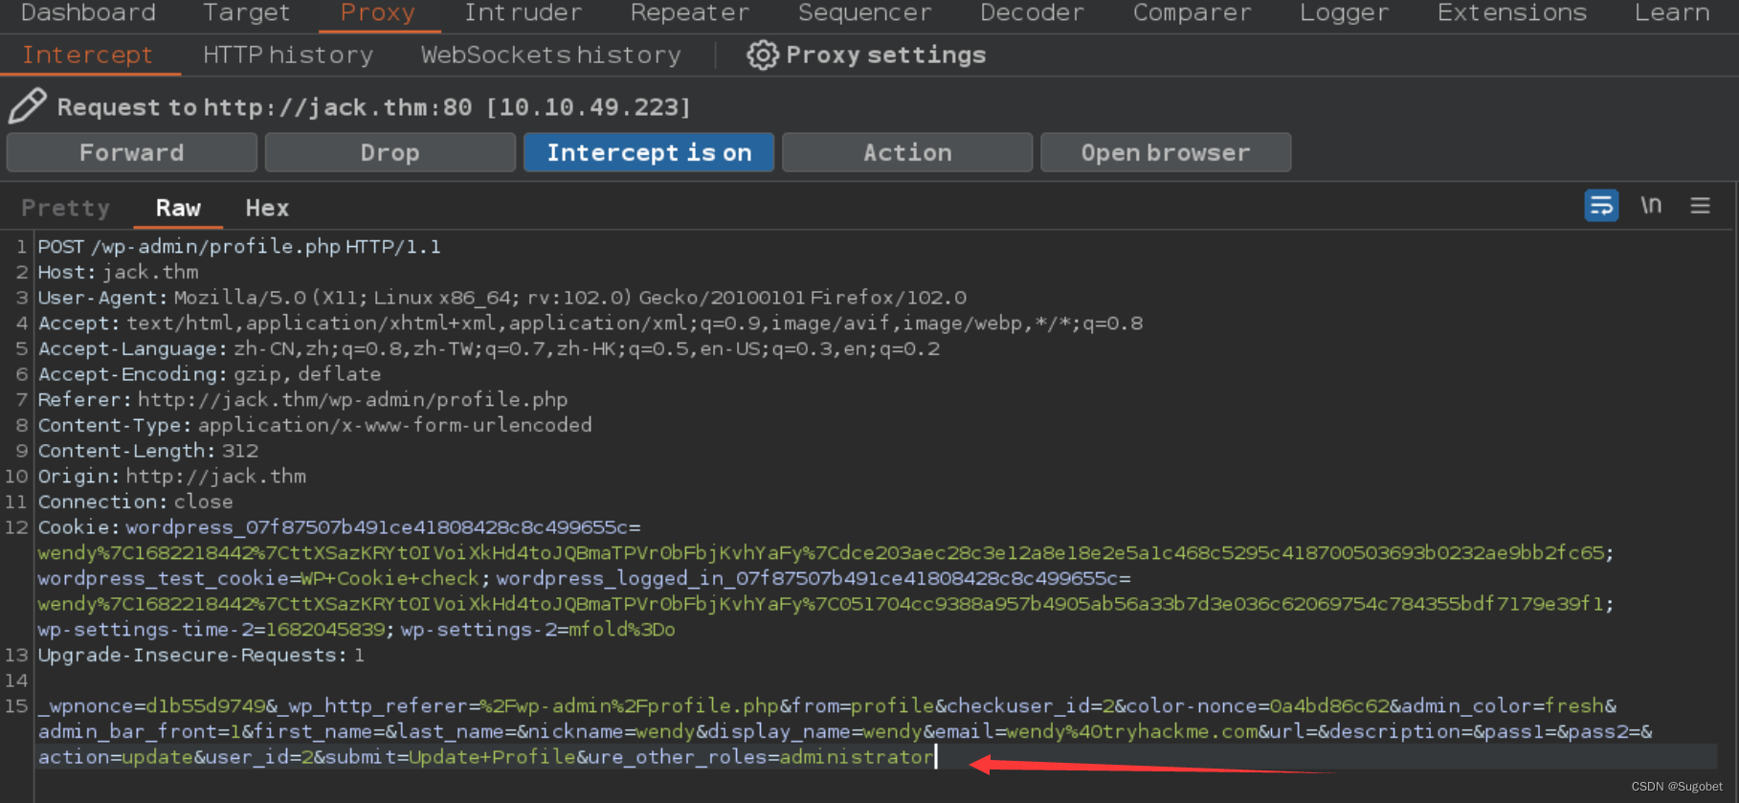The image size is (1739, 803).
Task: Open the Learn tab
Action: pos(1671,12)
